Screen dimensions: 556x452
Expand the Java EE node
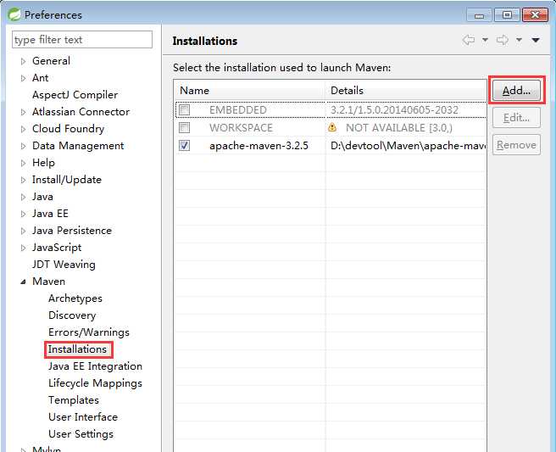24,214
